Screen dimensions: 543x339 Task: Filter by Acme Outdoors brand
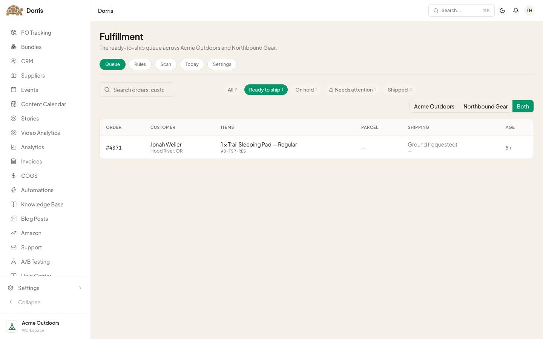(x=434, y=107)
